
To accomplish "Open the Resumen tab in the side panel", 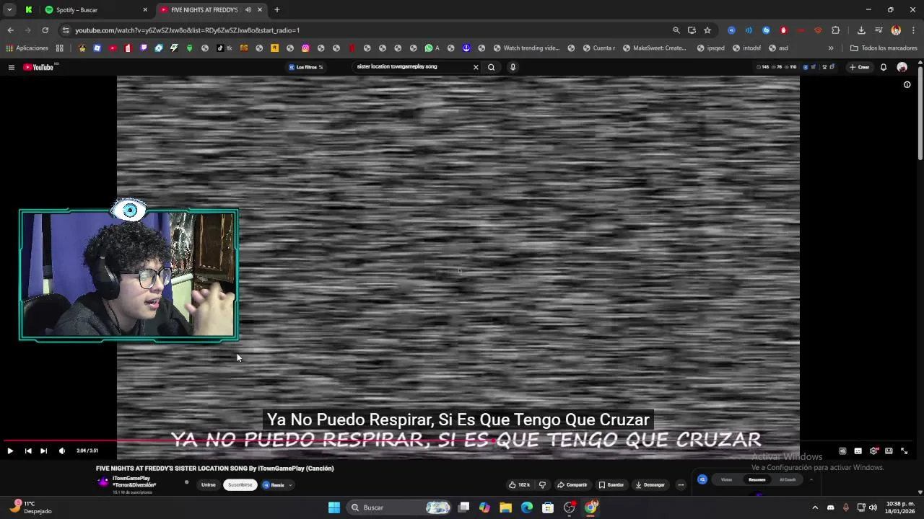I will click(757, 479).
